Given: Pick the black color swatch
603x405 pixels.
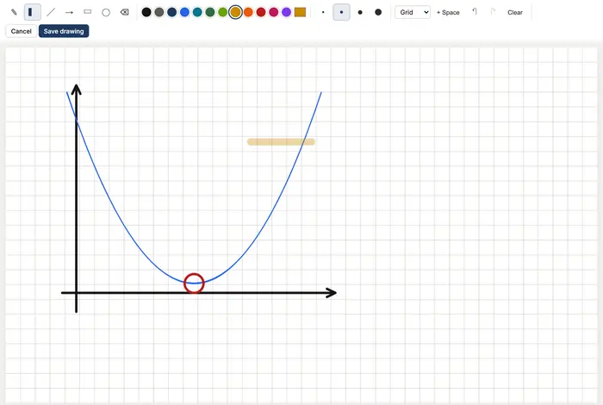Looking at the screenshot, I should pyautogui.click(x=146, y=12).
